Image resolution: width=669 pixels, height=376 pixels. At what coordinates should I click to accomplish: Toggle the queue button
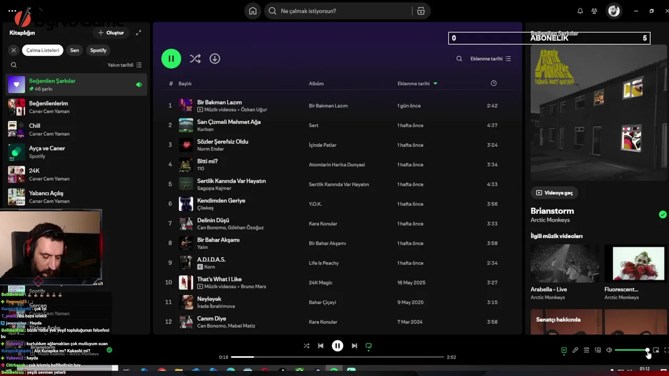click(x=586, y=350)
